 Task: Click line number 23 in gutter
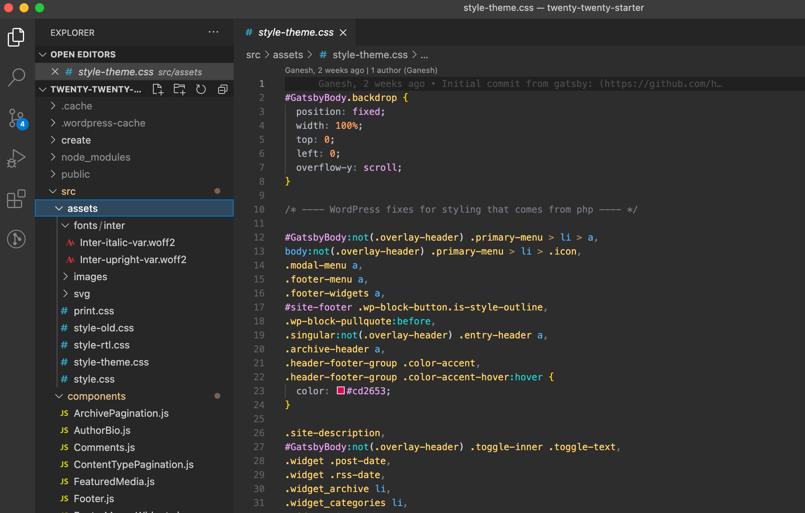[x=259, y=391]
